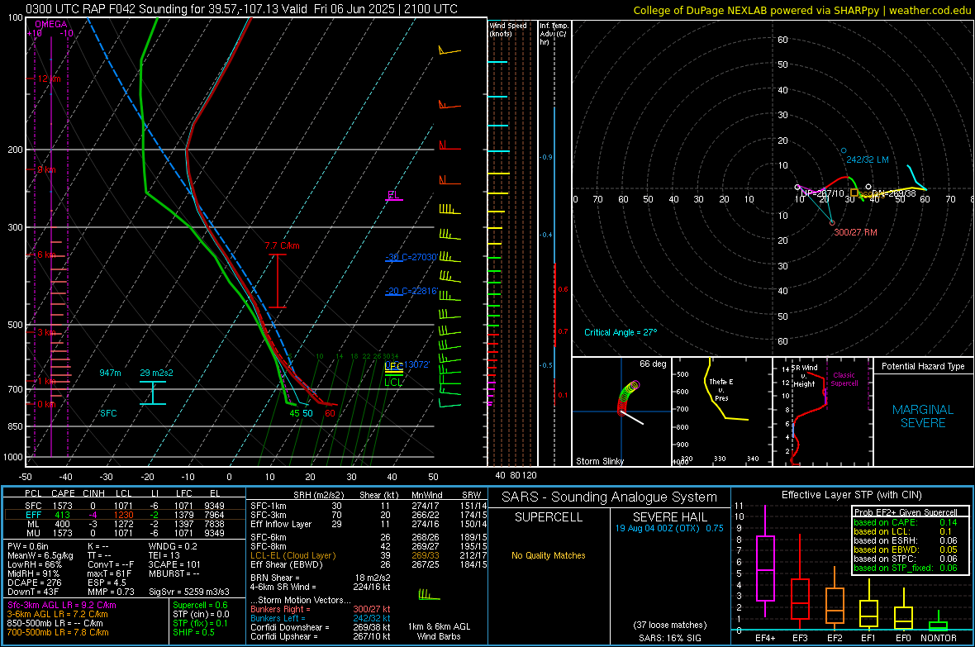Click MMP = 0.73 value
The width and height of the screenshot is (975, 647).
click(111, 592)
